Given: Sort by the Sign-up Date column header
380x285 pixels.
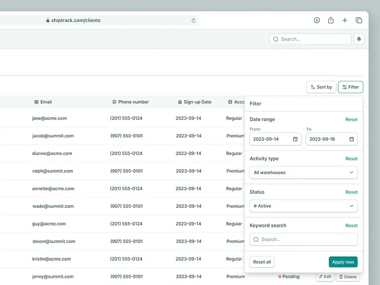Looking at the screenshot, I should [x=197, y=102].
